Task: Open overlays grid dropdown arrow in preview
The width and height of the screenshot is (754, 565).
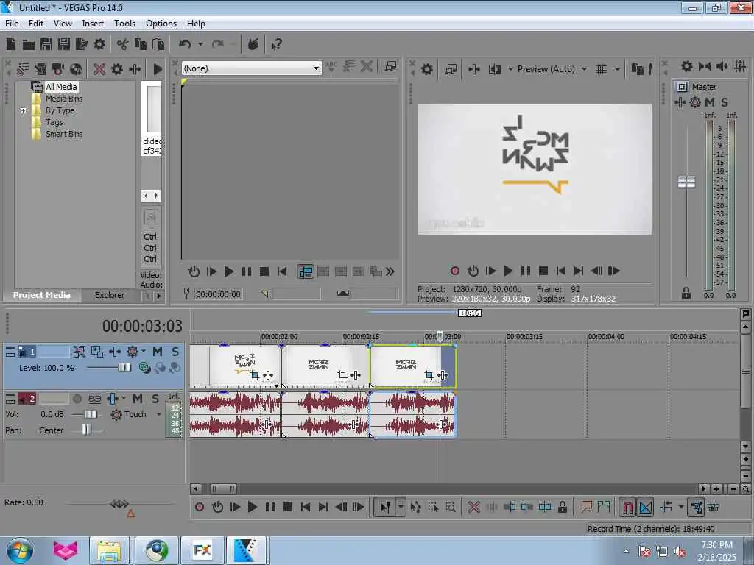Action: coord(617,69)
